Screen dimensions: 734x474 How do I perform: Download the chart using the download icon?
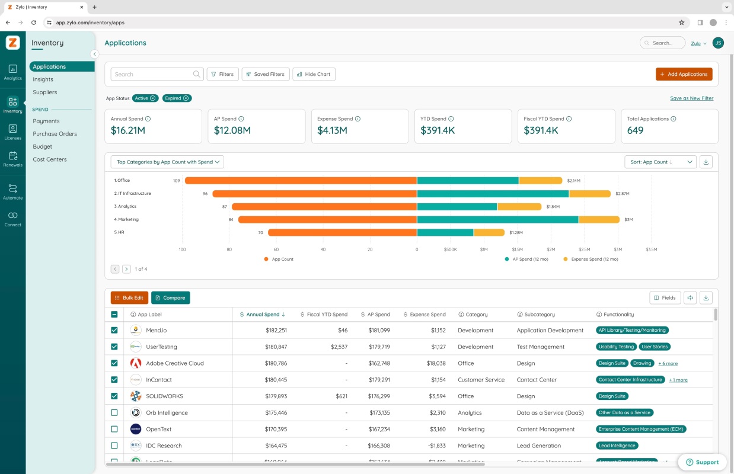point(706,162)
